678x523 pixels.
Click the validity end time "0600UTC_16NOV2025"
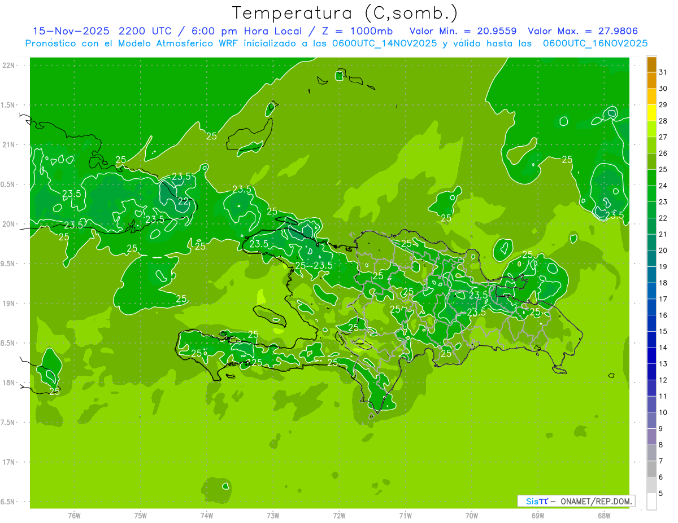595,43
